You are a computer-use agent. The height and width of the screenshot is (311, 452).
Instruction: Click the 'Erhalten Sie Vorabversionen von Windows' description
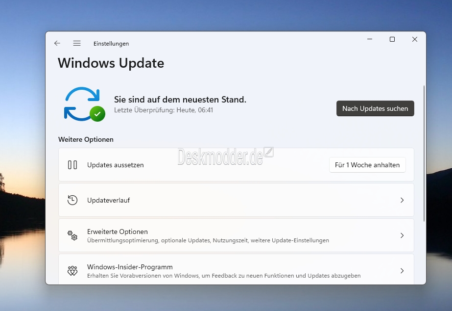(x=224, y=276)
